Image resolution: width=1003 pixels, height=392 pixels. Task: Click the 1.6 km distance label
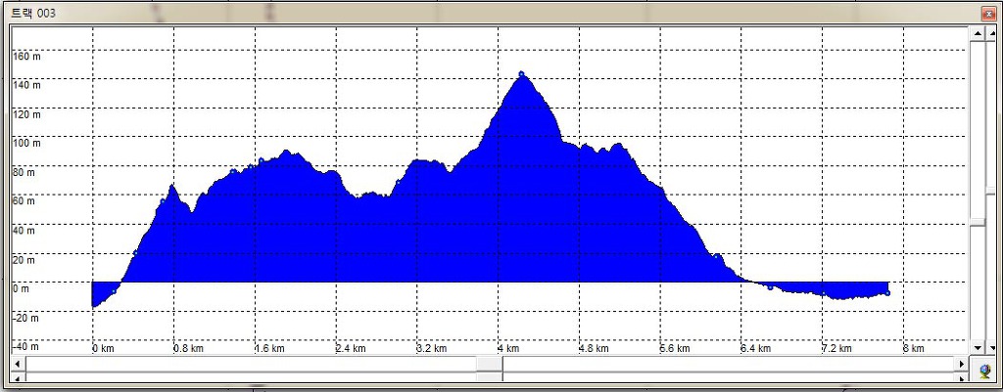click(269, 349)
